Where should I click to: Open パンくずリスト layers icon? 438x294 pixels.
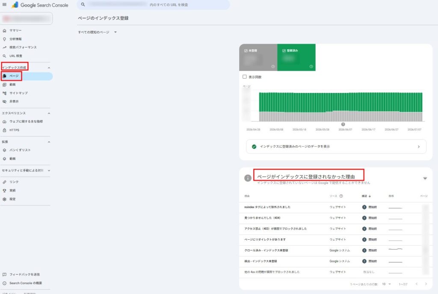pos(4,150)
